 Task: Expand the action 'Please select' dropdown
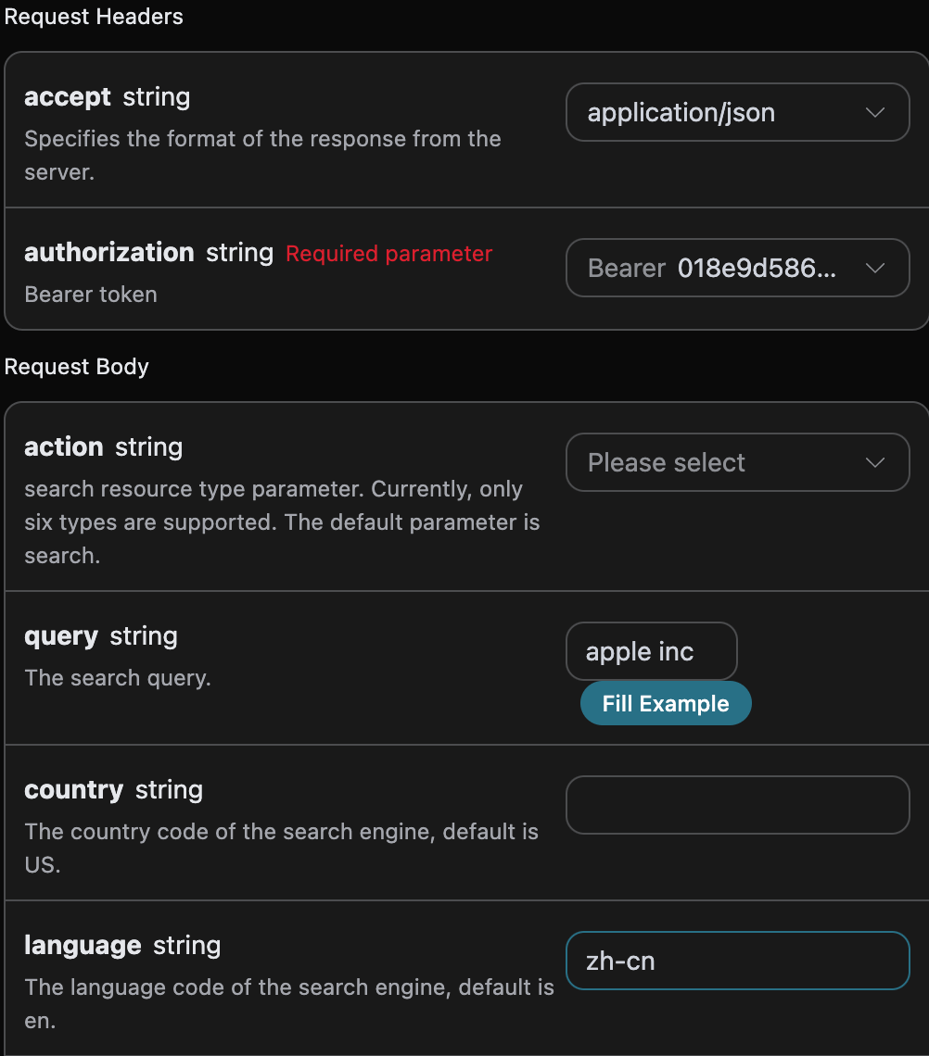click(x=737, y=462)
